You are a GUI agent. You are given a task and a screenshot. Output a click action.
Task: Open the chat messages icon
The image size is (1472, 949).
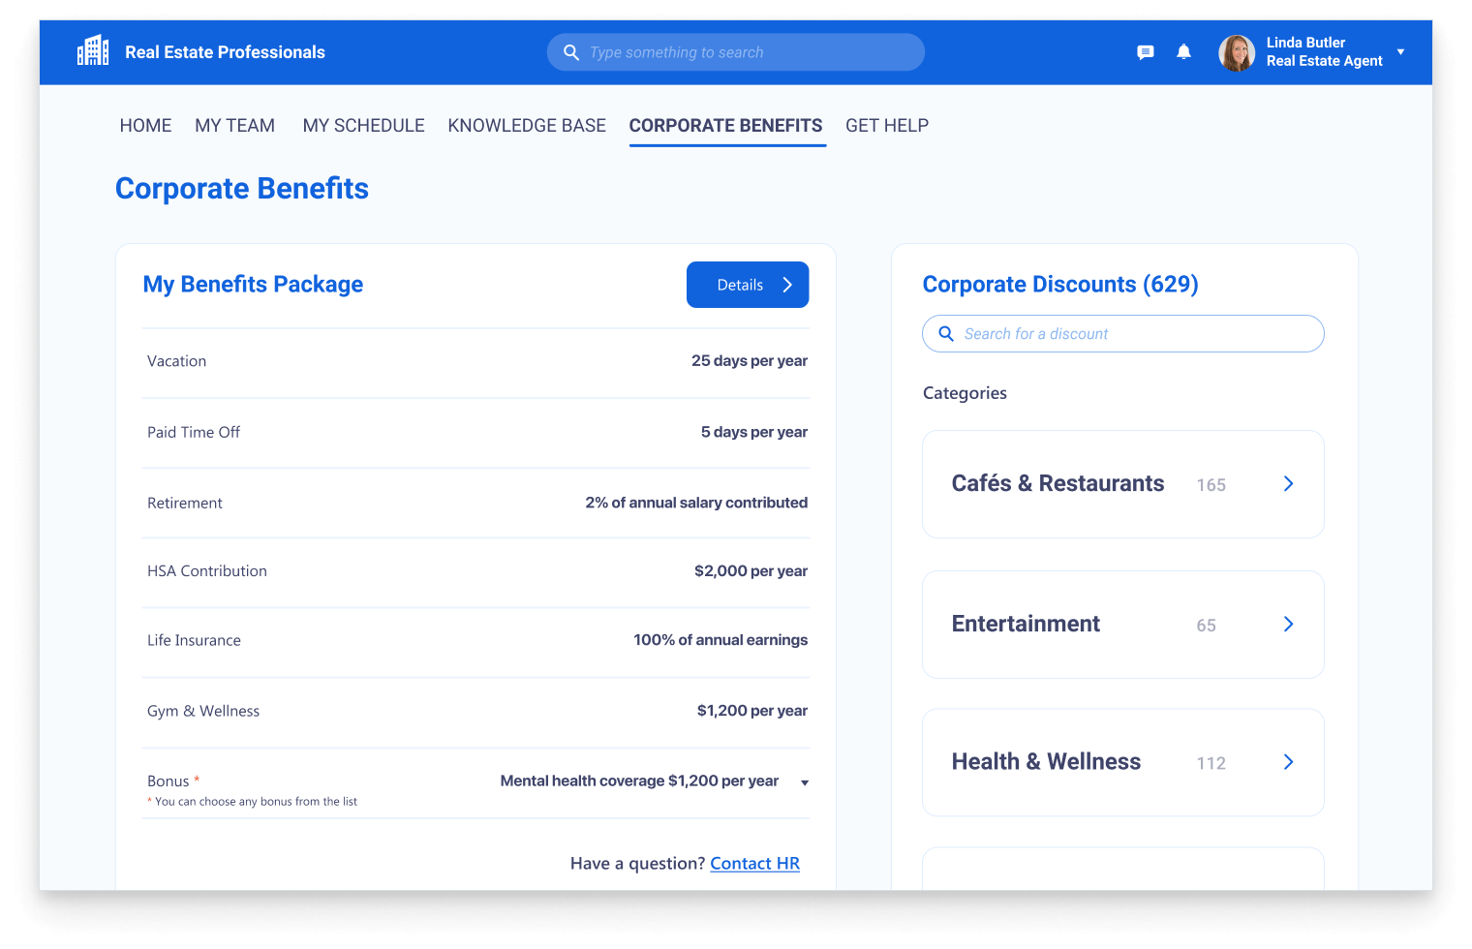(x=1145, y=52)
